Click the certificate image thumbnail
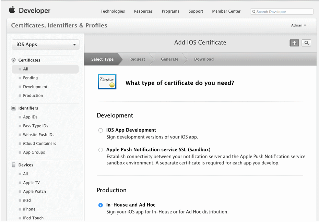 click(x=107, y=82)
